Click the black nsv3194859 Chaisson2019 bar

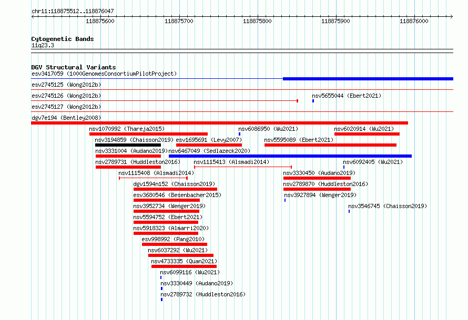(128, 145)
